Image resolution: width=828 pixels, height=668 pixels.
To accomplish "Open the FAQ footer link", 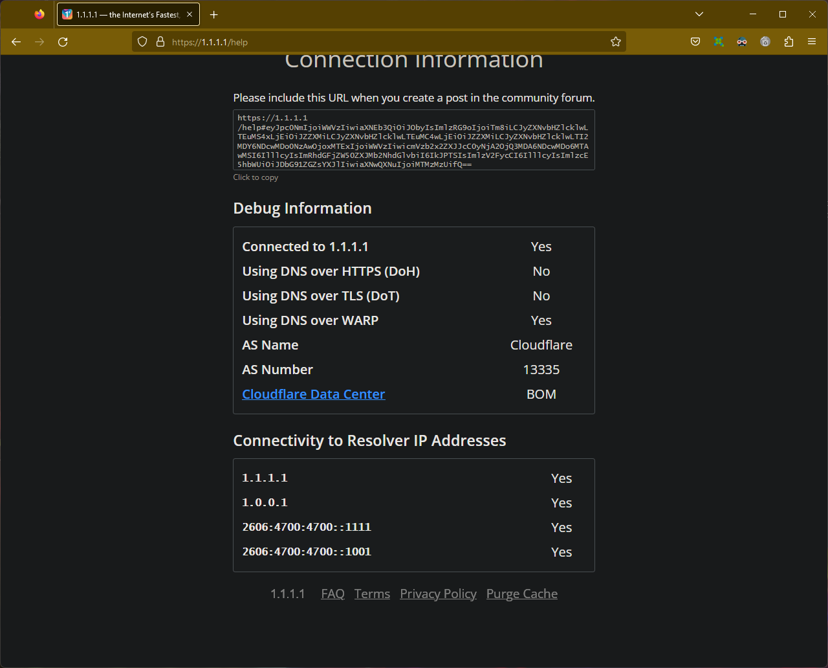I will point(332,594).
